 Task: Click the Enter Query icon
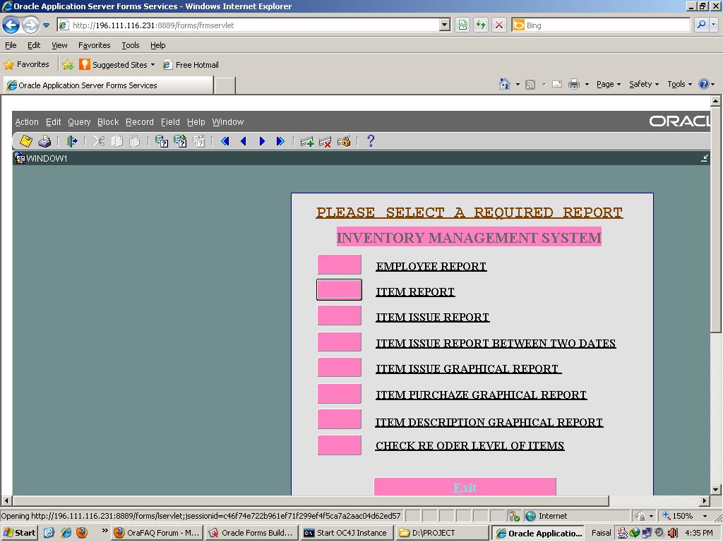[x=162, y=141]
